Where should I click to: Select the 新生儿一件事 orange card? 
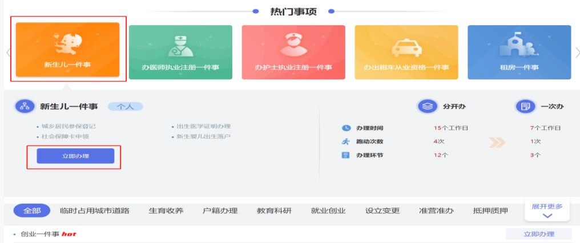[67, 49]
